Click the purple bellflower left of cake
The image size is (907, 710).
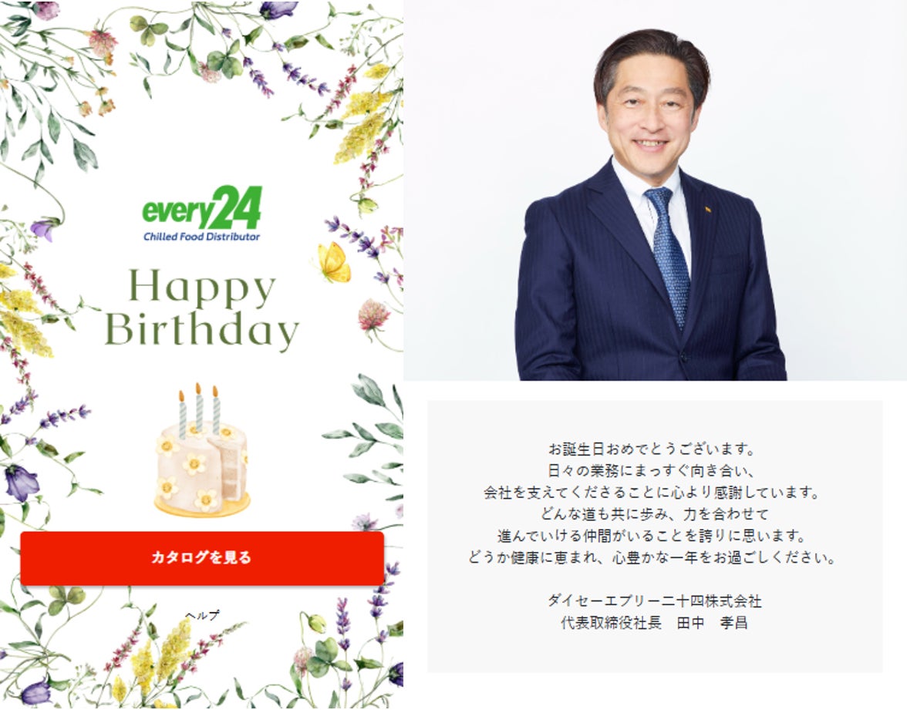(x=22, y=483)
